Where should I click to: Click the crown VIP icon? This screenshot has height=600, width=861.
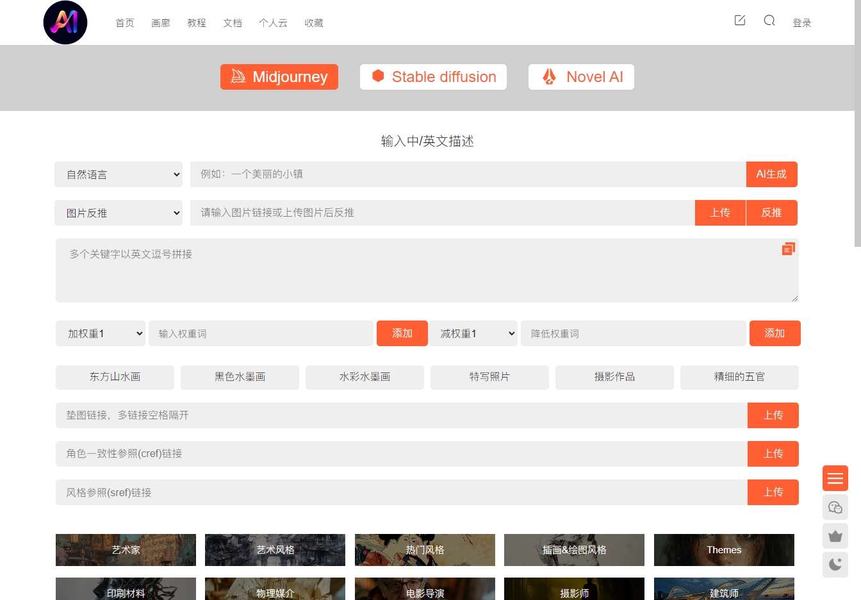pos(835,536)
